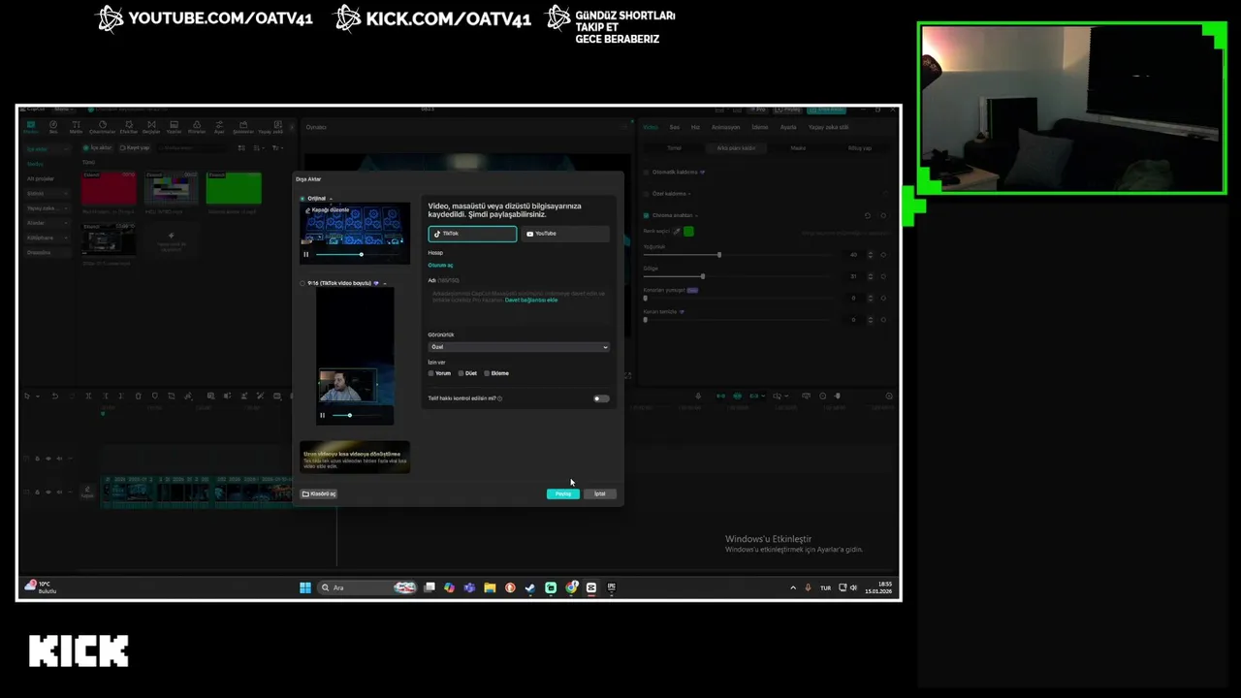
Task: Toggle the Telif hakkı kontrol switch
Action: 601,398
